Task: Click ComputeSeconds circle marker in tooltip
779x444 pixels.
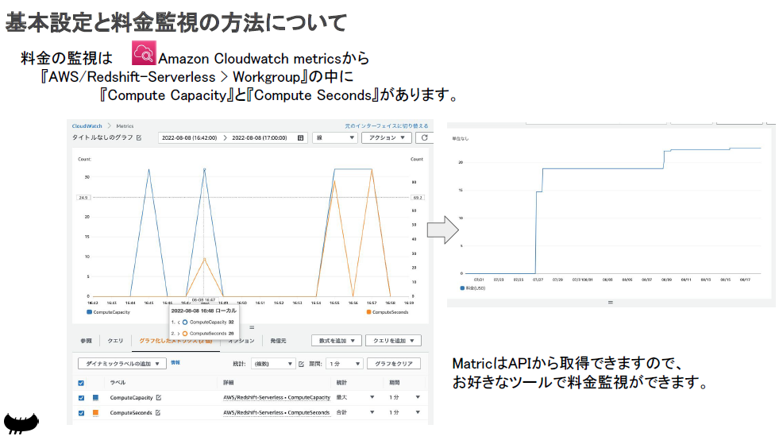Action: (185, 334)
